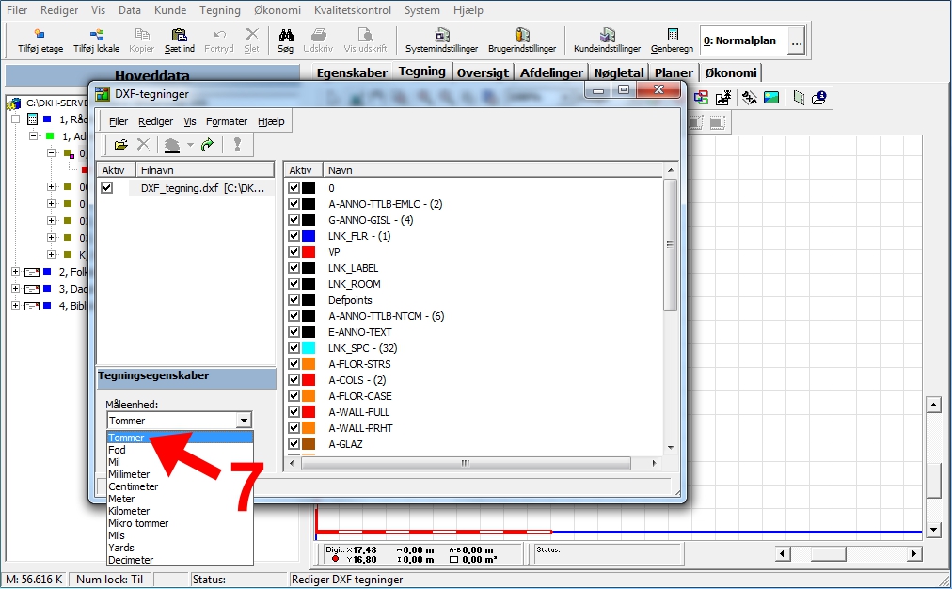
Task: Toggle LNK_FLR layer checkbox
Action: coord(294,235)
